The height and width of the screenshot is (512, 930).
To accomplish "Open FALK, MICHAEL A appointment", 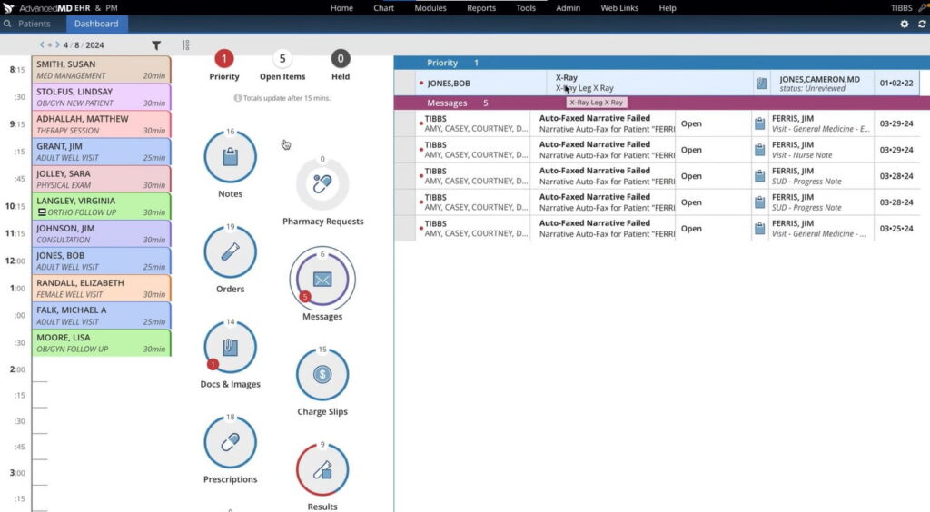I will point(102,315).
